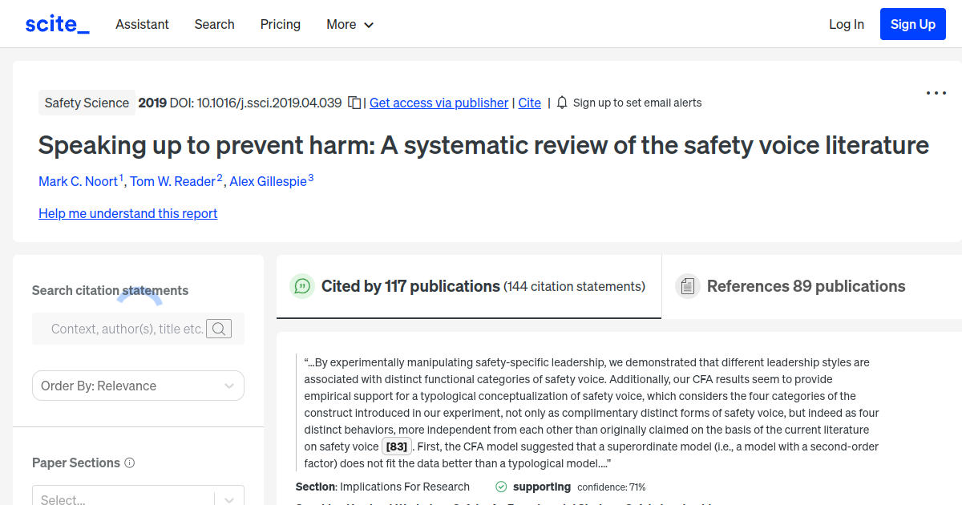Viewport: 962px width, 505px height.
Task: Click the supporting checkmark icon
Action: [x=500, y=487]
